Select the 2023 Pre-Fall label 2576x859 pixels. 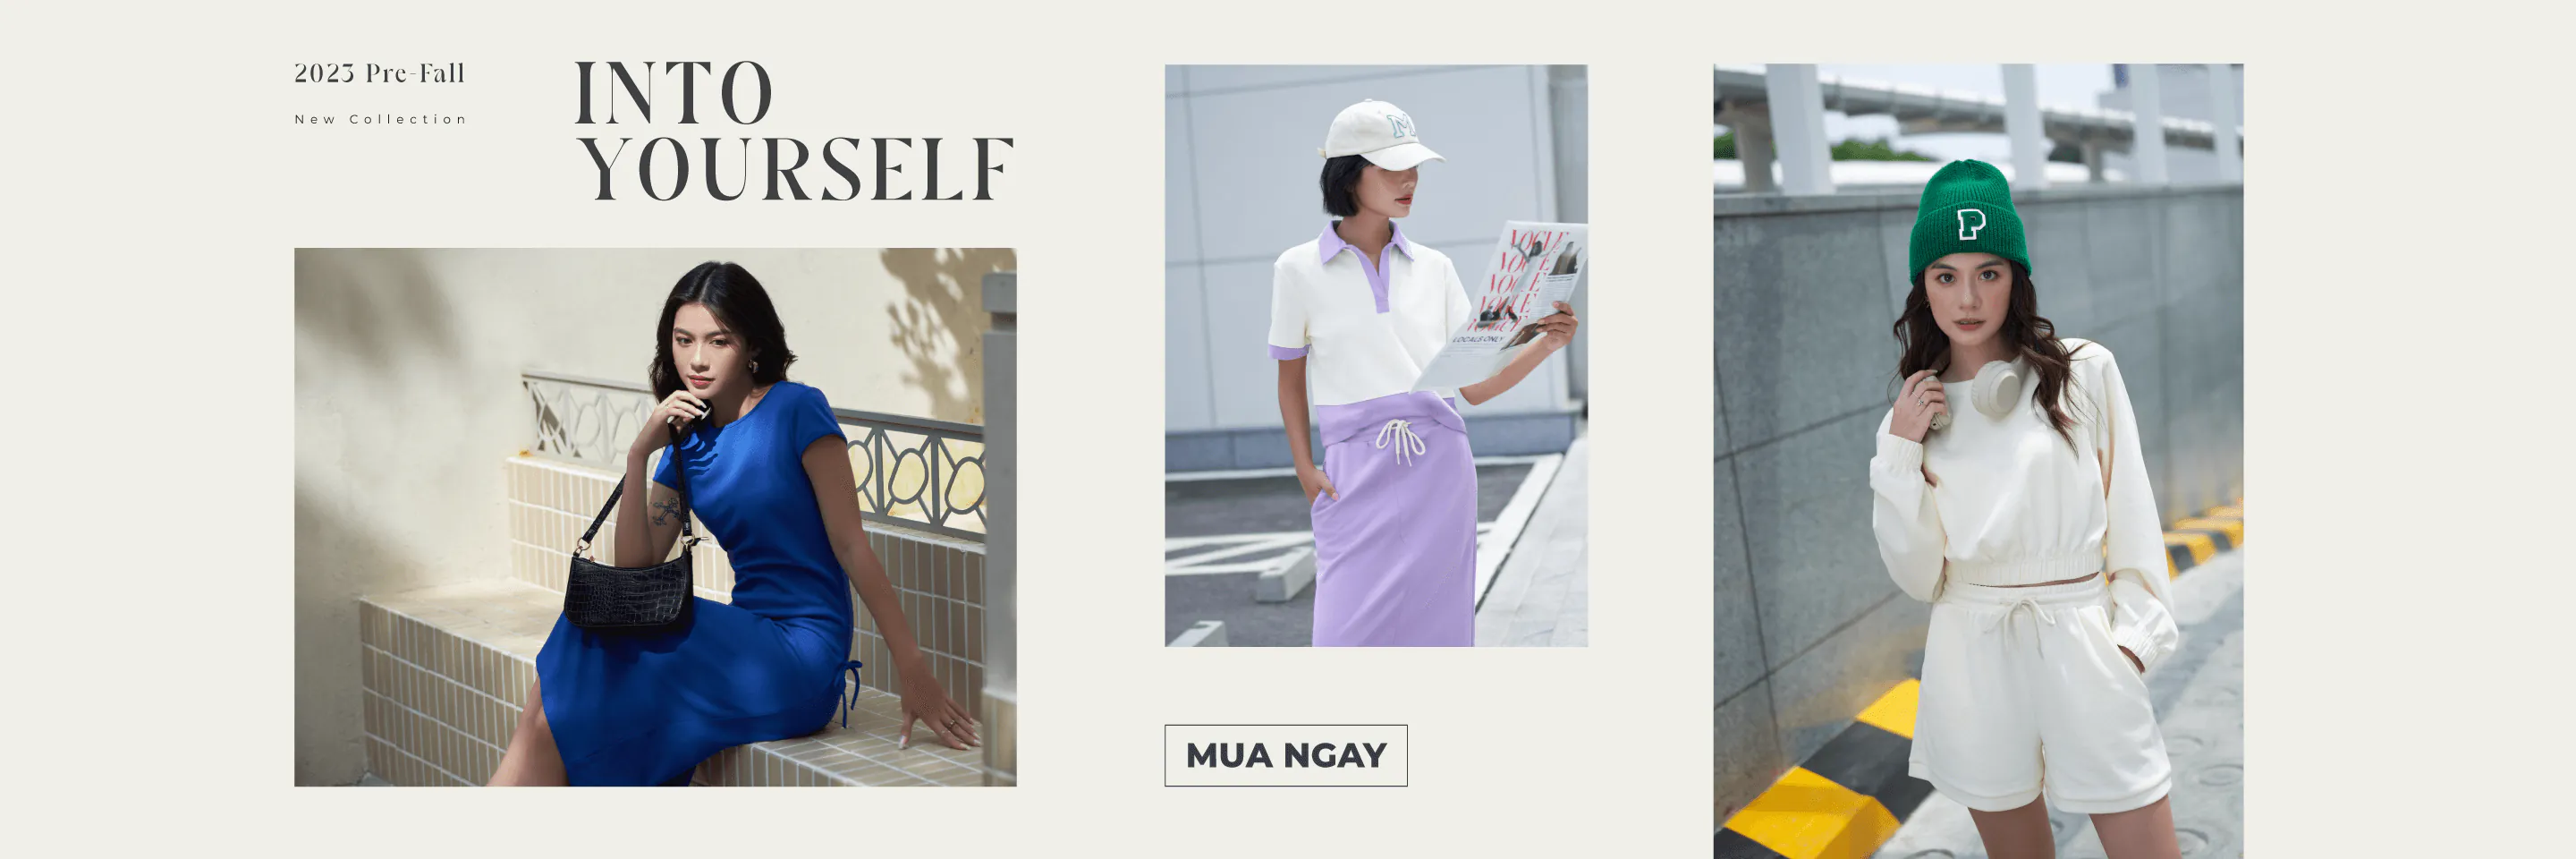[x=379, y=73]
